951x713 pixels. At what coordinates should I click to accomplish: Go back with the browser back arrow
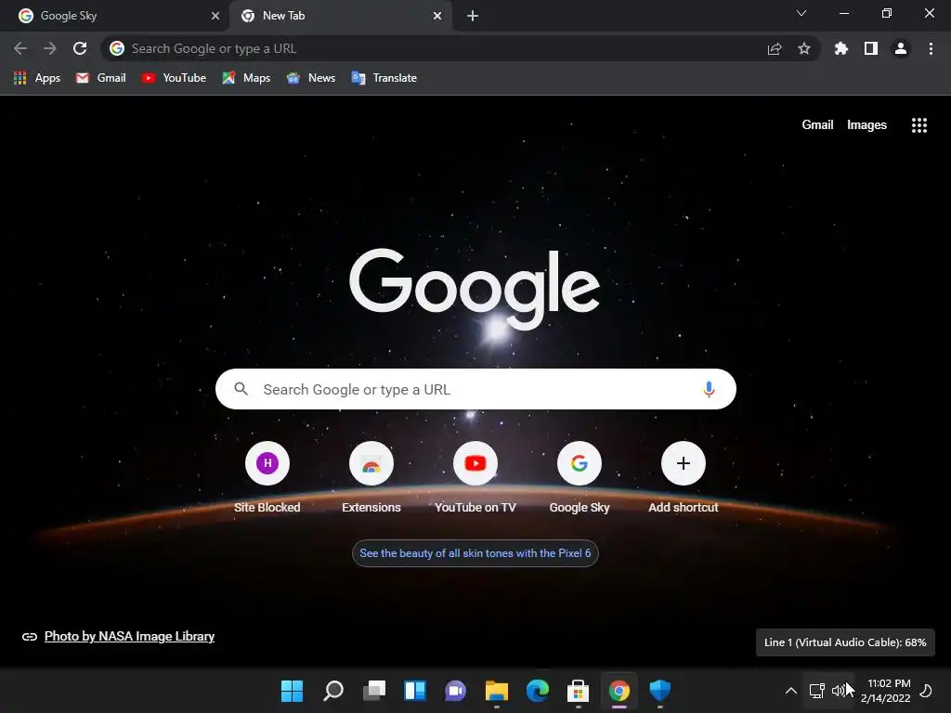20,48
